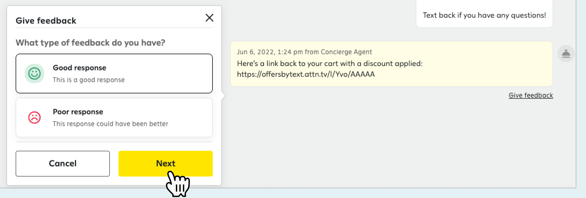Screen dimensions: 586x198
Task: Click the popup's pointer arrow toward the message
Action: click(x=224, y=96)
